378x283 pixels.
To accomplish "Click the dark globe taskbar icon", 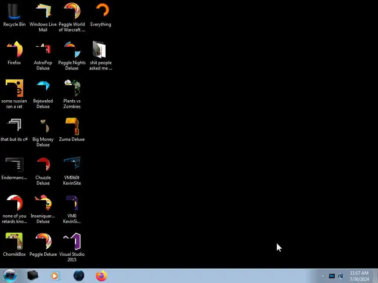I will click(79, 276).
